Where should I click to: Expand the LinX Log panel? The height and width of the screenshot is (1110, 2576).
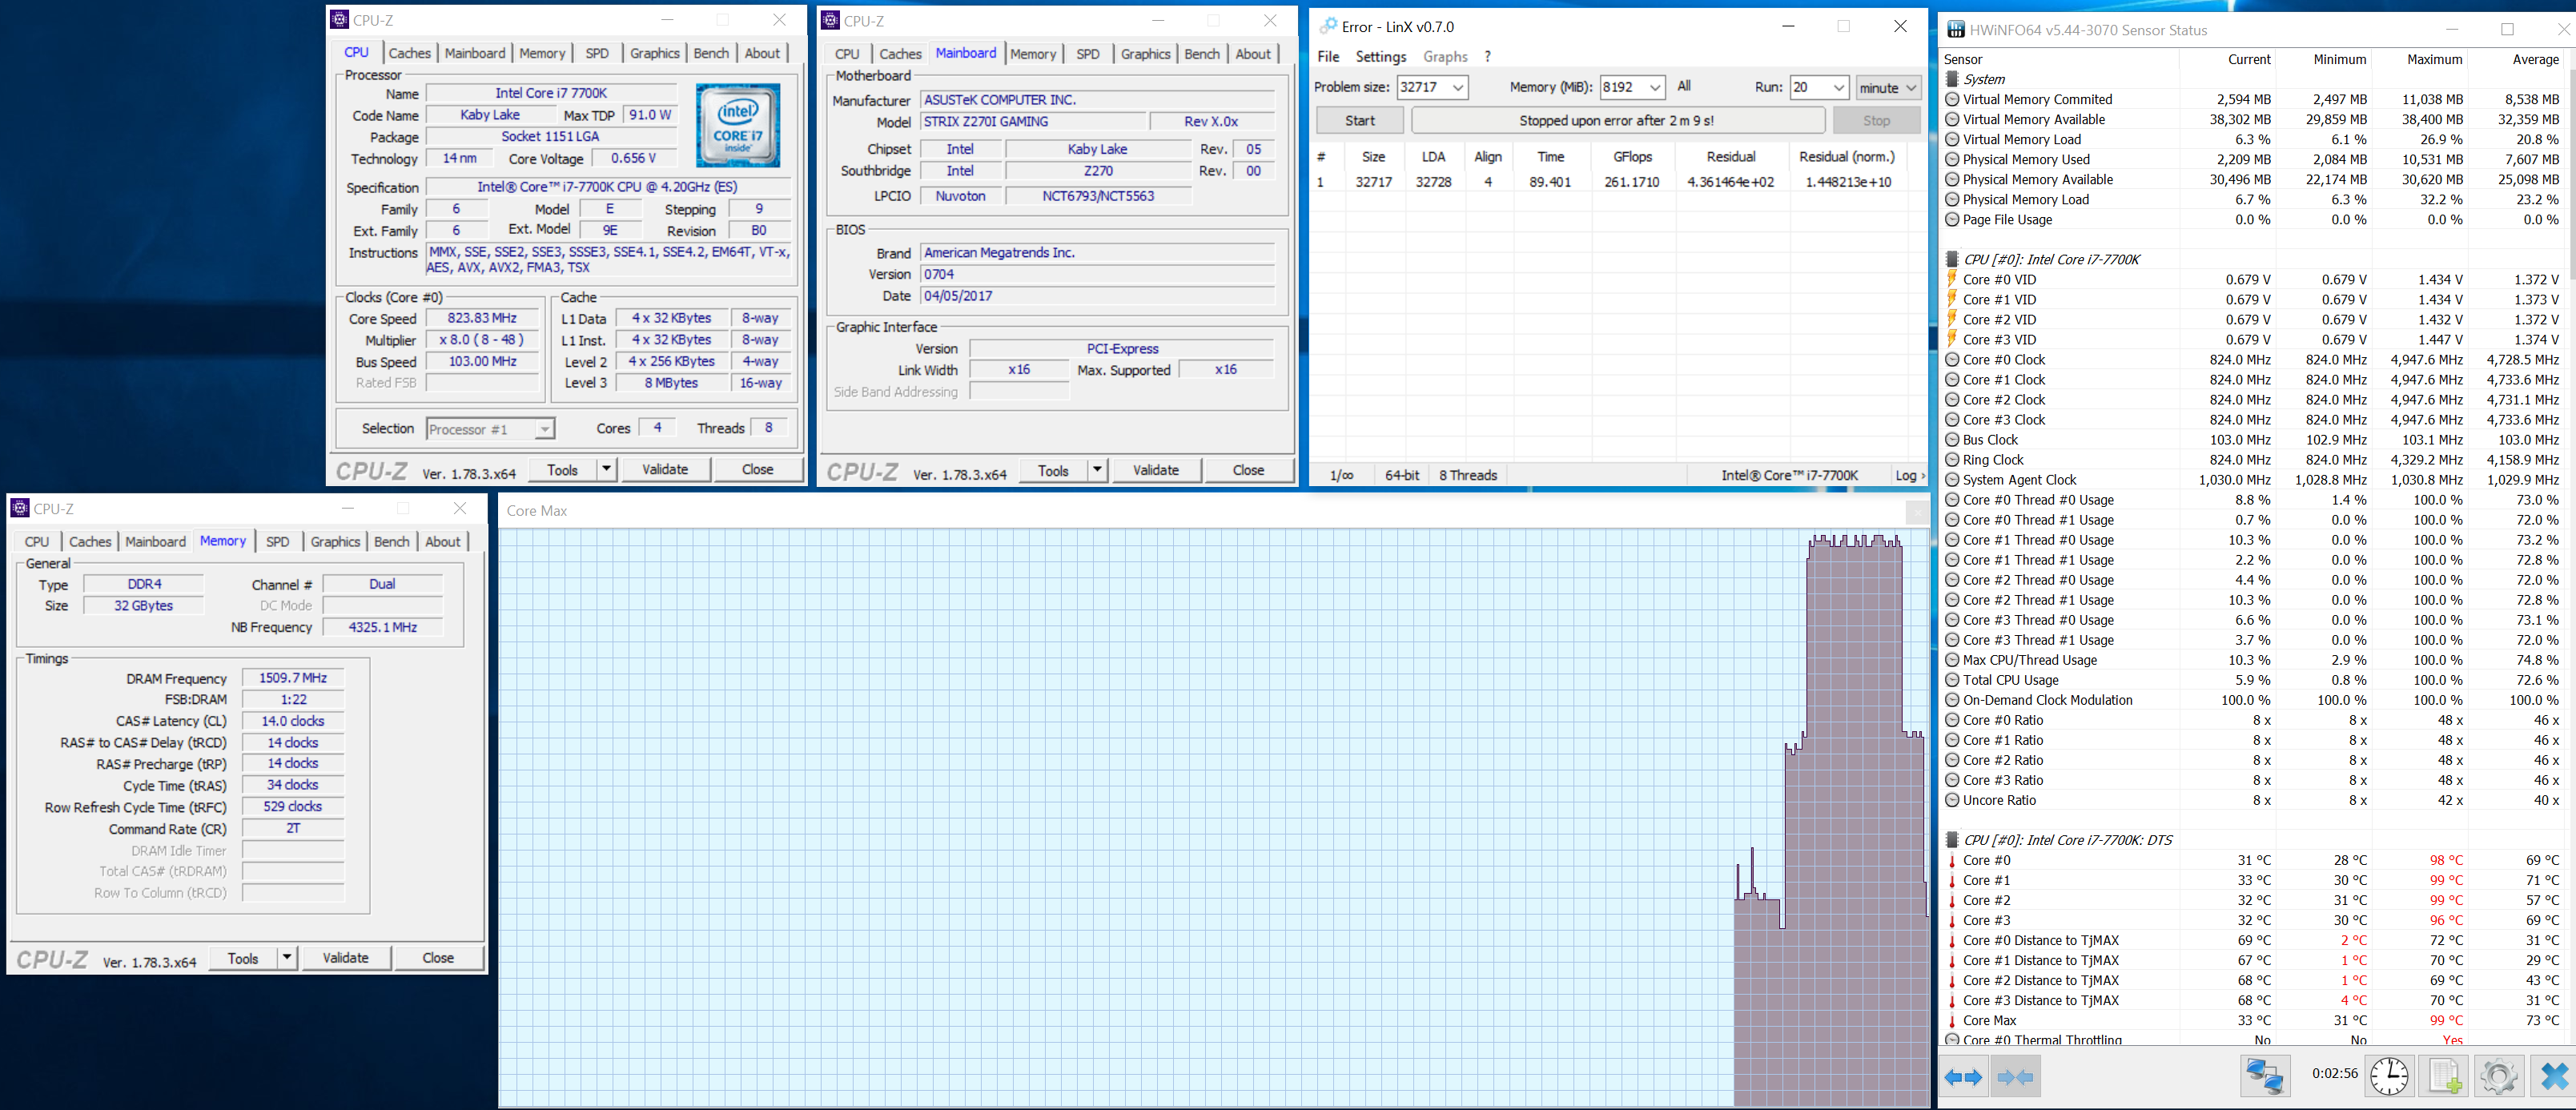[x=1909, y=475]
